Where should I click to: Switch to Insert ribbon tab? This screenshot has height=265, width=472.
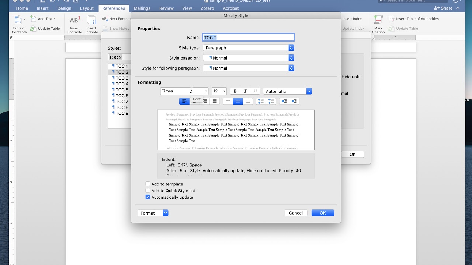(43, 8)
